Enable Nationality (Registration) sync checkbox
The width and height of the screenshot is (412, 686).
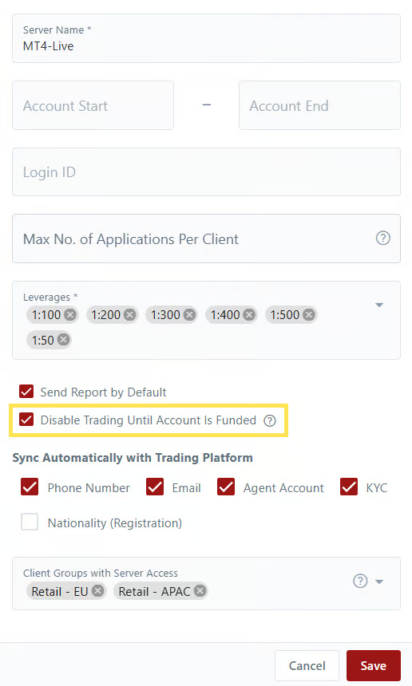(x=30, y=522)
